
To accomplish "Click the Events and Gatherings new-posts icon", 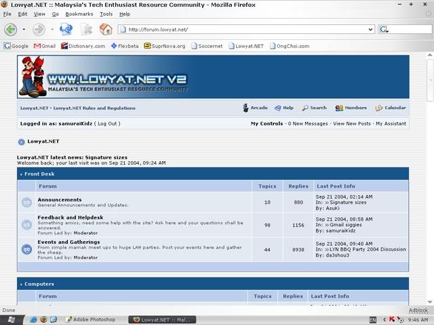I will [27, 249].
